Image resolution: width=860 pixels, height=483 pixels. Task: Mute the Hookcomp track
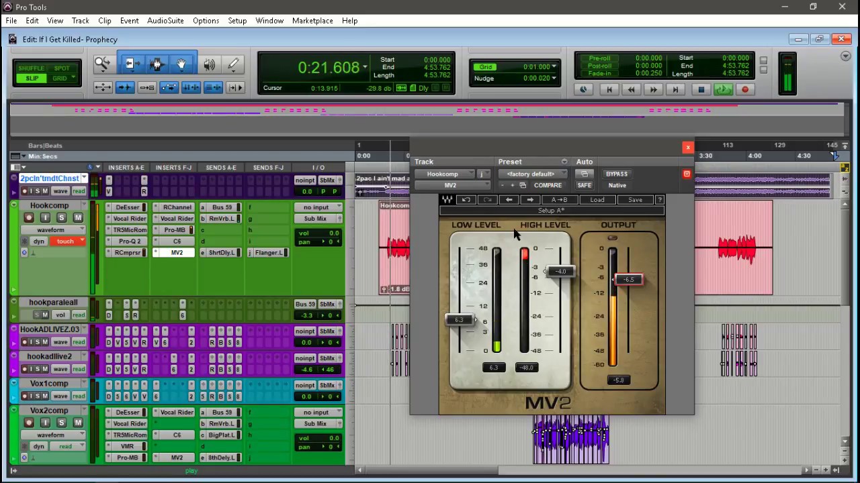pyautogui.click(x=78, y=217)
